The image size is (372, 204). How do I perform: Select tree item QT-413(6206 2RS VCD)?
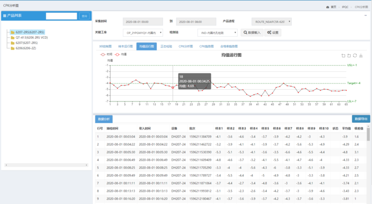[x=31, y=38]
